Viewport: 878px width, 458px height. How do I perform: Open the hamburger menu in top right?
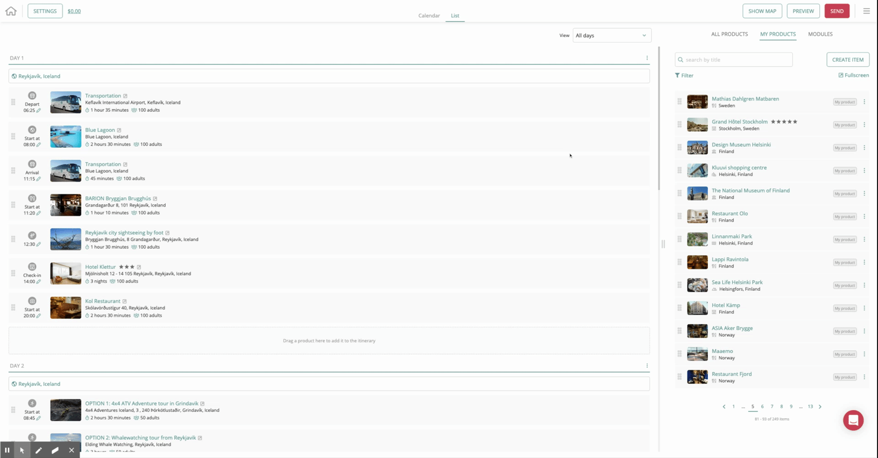click(x=866, y=11)
